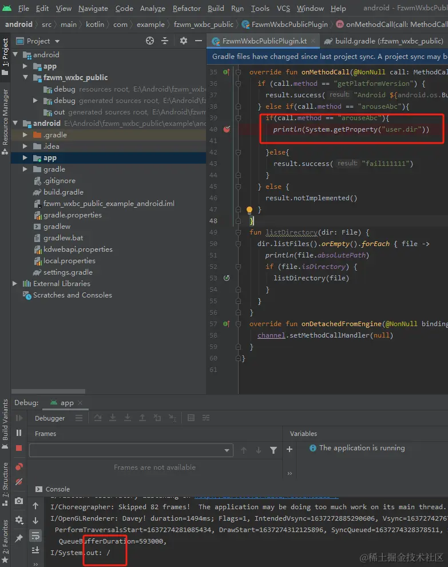Expand the .gradle folder
Image resolution: width=448 pixels, height=567 pixels.
(25, 135)
